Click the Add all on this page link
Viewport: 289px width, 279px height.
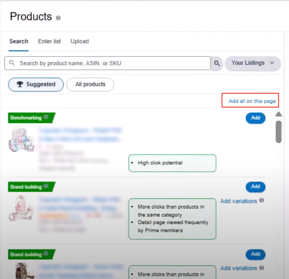tap(252, 101)
